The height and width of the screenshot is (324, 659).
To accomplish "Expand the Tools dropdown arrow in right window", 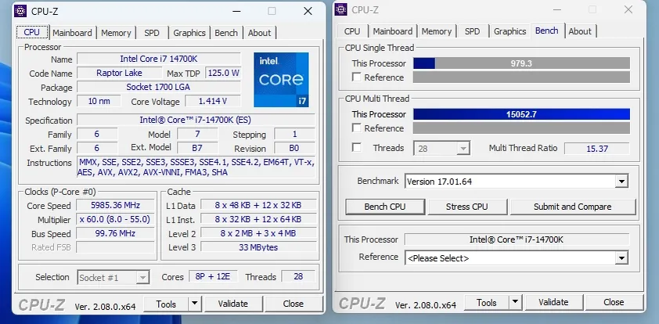I will coord(515,302).
